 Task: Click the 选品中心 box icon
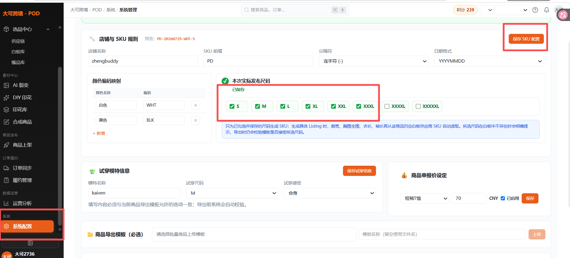click(x=6, y=29)
